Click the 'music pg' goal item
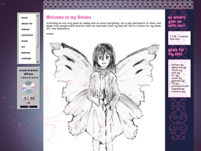201x151 pixels. click(x=176, y=78)
